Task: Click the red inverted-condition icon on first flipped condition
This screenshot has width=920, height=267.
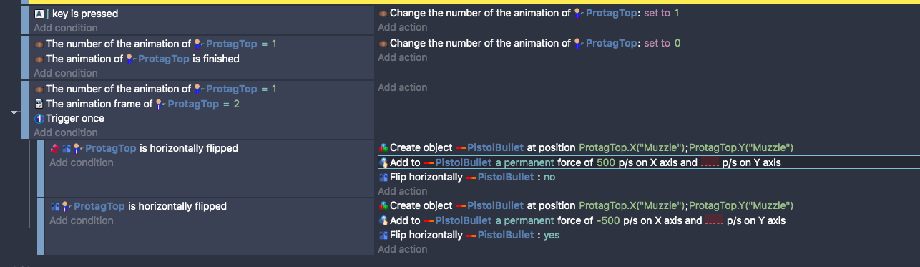Action: (55, 149)
